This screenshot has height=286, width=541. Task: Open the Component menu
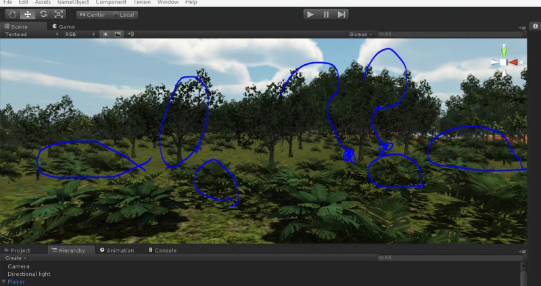(x=111, y=2)
